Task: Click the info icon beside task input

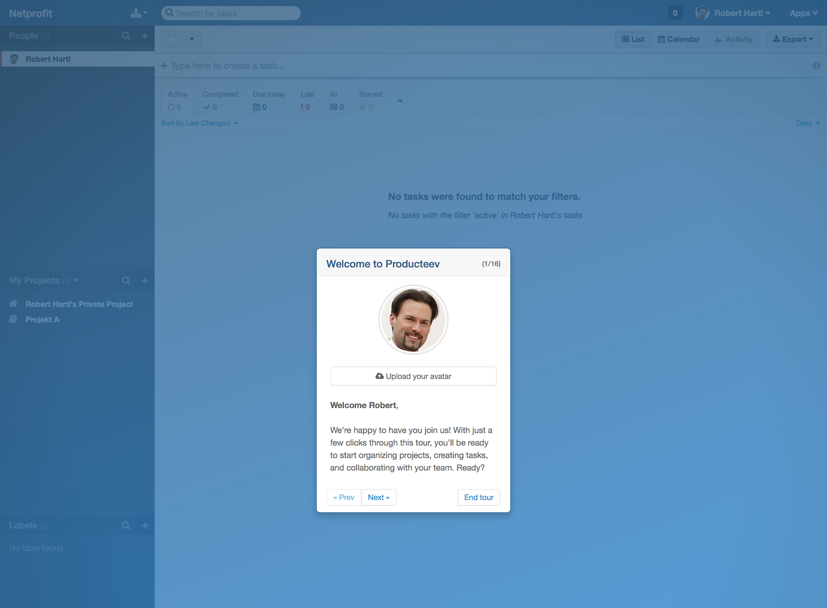Action: point(816,66)
